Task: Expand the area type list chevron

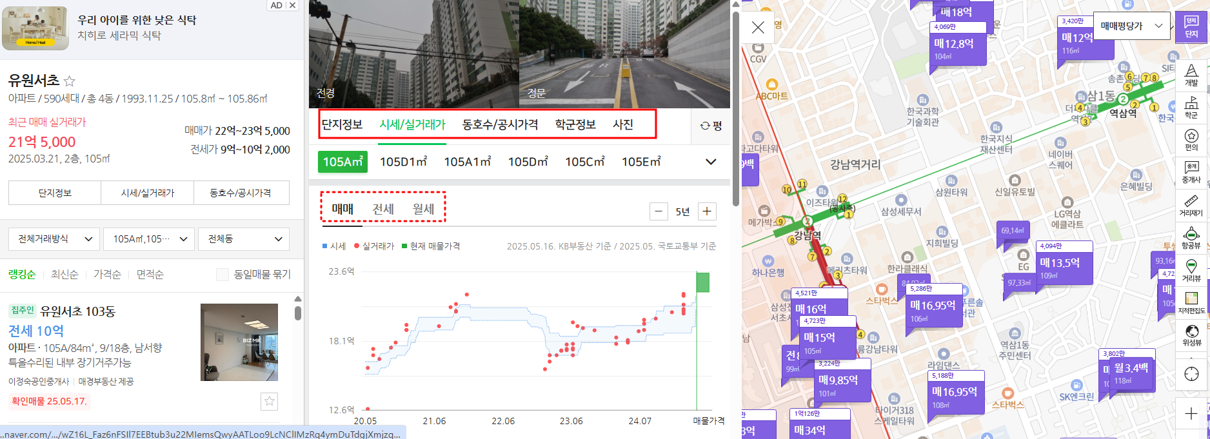Action: (711, 162)
